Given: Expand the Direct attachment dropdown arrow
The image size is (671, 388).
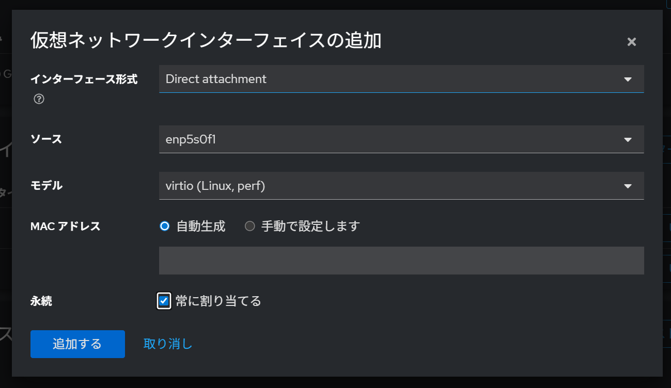Looking at the screenshot, I should [628, 79].
